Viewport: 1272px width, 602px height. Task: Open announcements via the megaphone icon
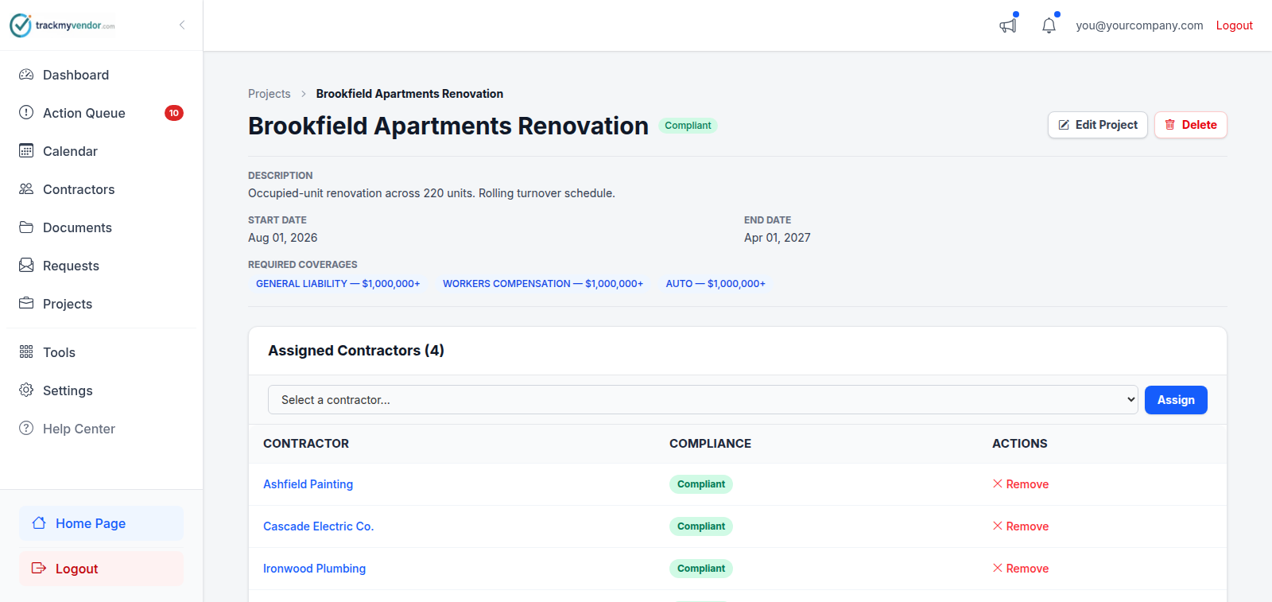click(1008, 25)
